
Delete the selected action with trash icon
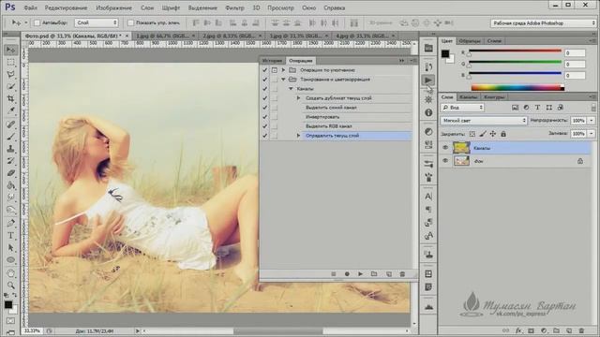(402, 274)
